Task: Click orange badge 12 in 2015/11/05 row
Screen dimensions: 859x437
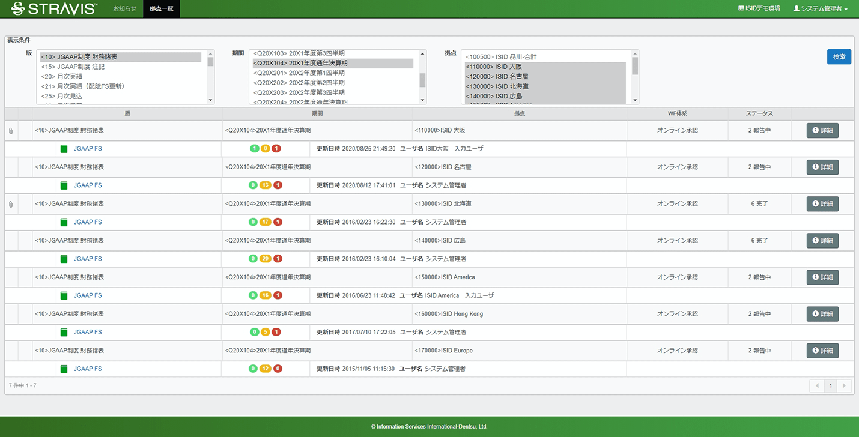Action: (266, 369)
